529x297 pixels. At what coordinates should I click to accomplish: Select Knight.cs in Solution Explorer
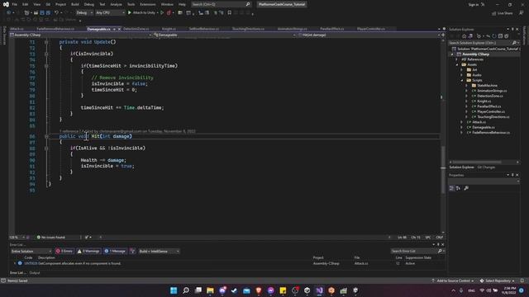[484, 101]
